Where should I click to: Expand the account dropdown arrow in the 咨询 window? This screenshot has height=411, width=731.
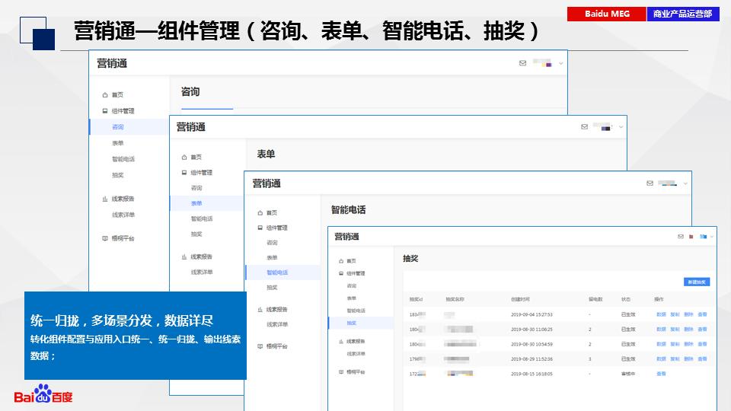pos(560,63)
